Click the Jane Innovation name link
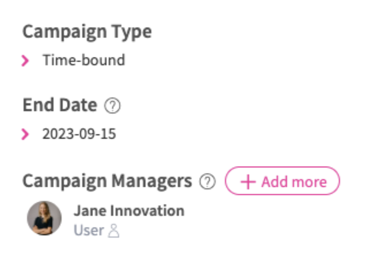The height and width of the screenshot is (262, 382). [129, 211]
